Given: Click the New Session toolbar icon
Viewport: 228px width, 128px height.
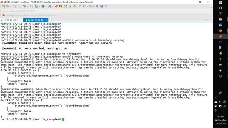Looking at the screenshot, I should tap(4, 6).
